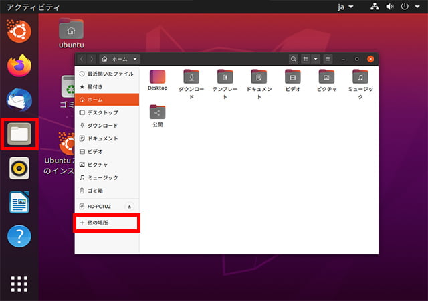The image size is (428, 301).
Task: Open Thunderbird mail from the dock
Action: click(x=19, y=100)
